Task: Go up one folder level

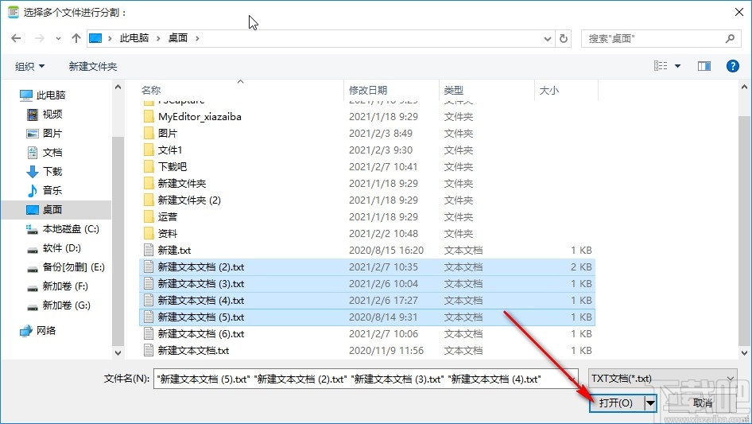Action: coord(76,38)
